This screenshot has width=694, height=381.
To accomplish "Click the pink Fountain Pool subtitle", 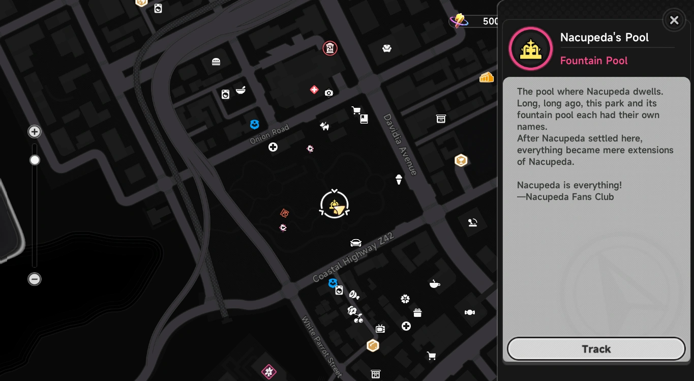I will tap(594, 61).
